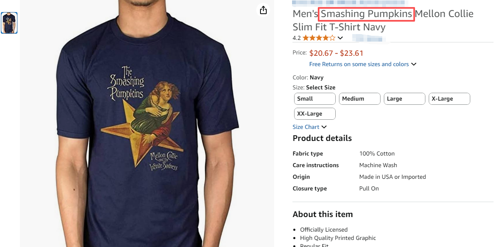Open the Size Chart link
Viewport: 501px width, 247px height.
306,127
